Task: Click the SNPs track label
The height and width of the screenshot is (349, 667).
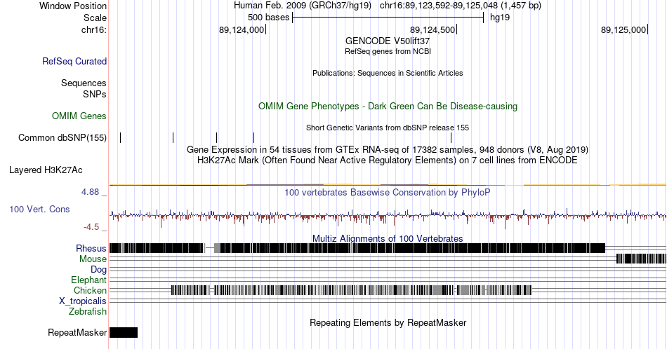Action: point(95,94)
